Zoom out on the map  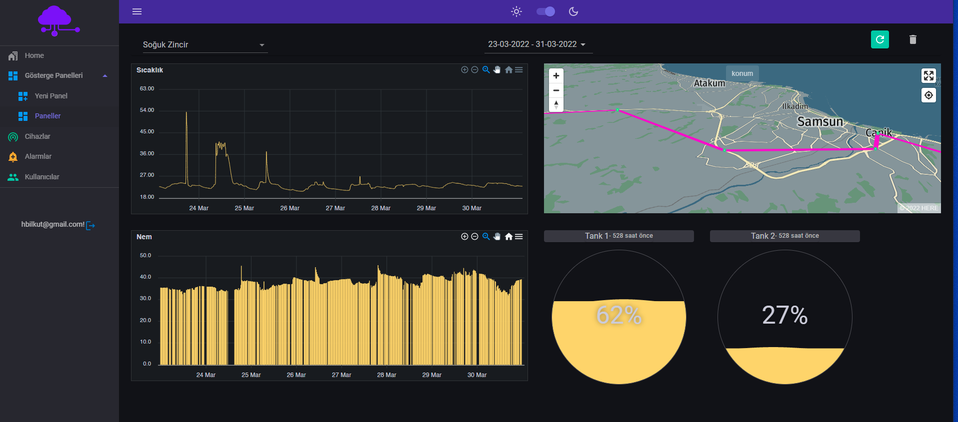point(556,90)
